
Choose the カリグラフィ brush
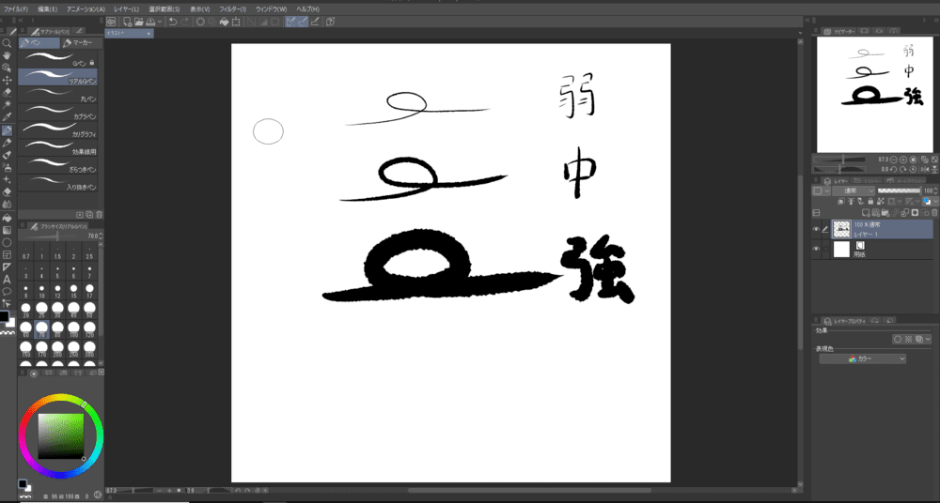pos(57,130)
